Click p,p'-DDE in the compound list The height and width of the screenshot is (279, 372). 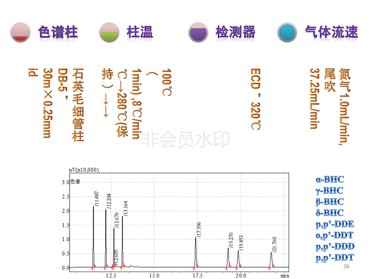334,224
